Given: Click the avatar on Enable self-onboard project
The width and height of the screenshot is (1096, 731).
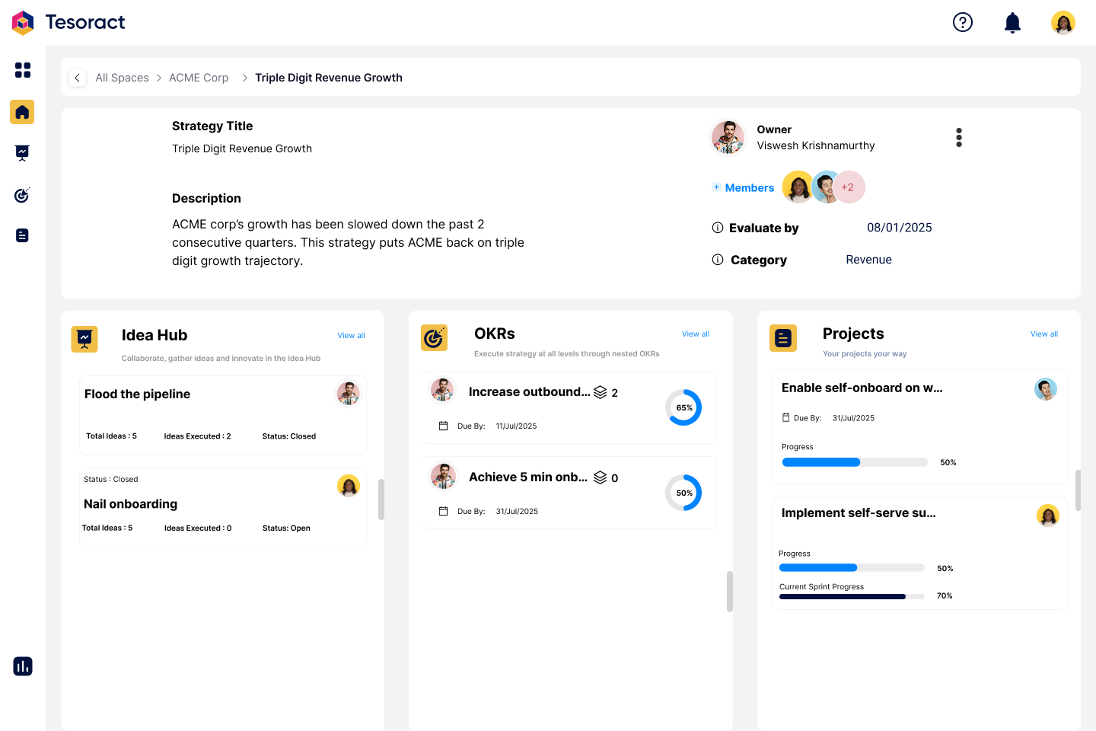Looking at the screenshot, I should pos(1046,389).
